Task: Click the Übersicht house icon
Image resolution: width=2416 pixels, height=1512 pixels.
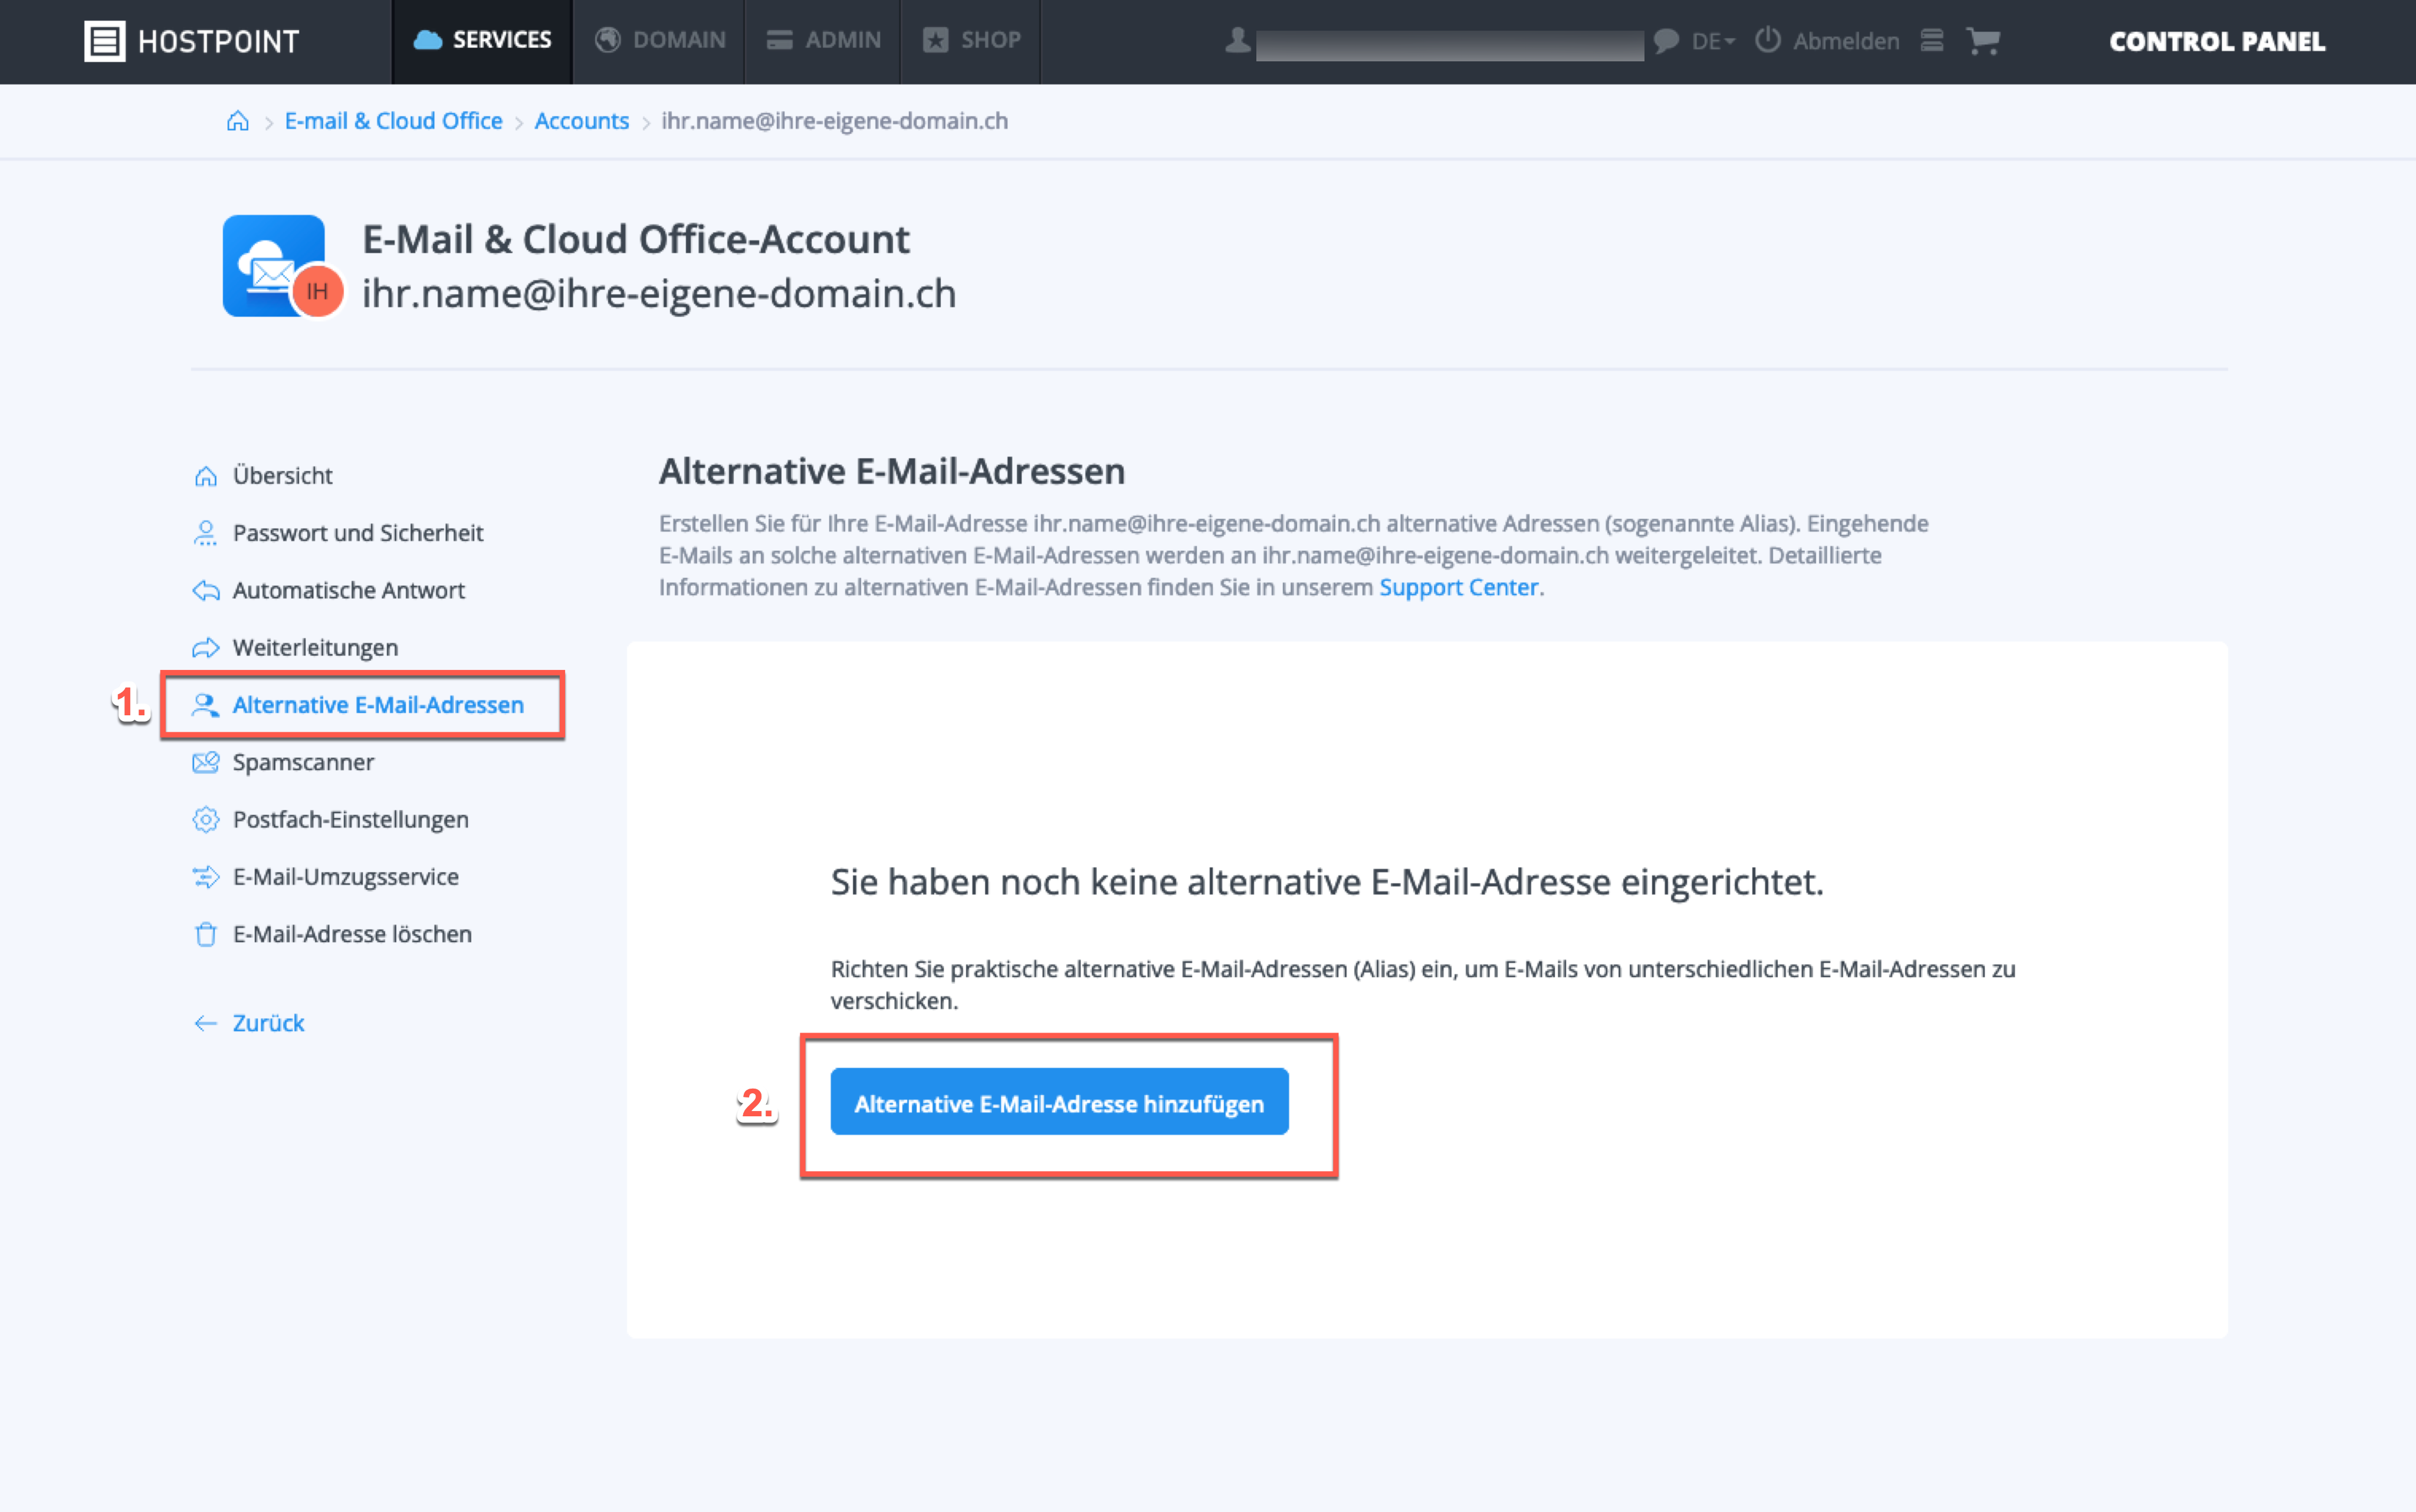Action: tap(205, 476)
